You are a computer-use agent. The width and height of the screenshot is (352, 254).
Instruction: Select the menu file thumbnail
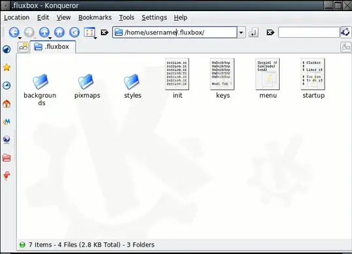[268, 74]
